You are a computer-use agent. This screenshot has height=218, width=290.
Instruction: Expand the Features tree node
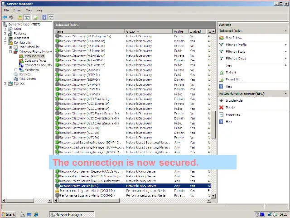pos(5,33)
